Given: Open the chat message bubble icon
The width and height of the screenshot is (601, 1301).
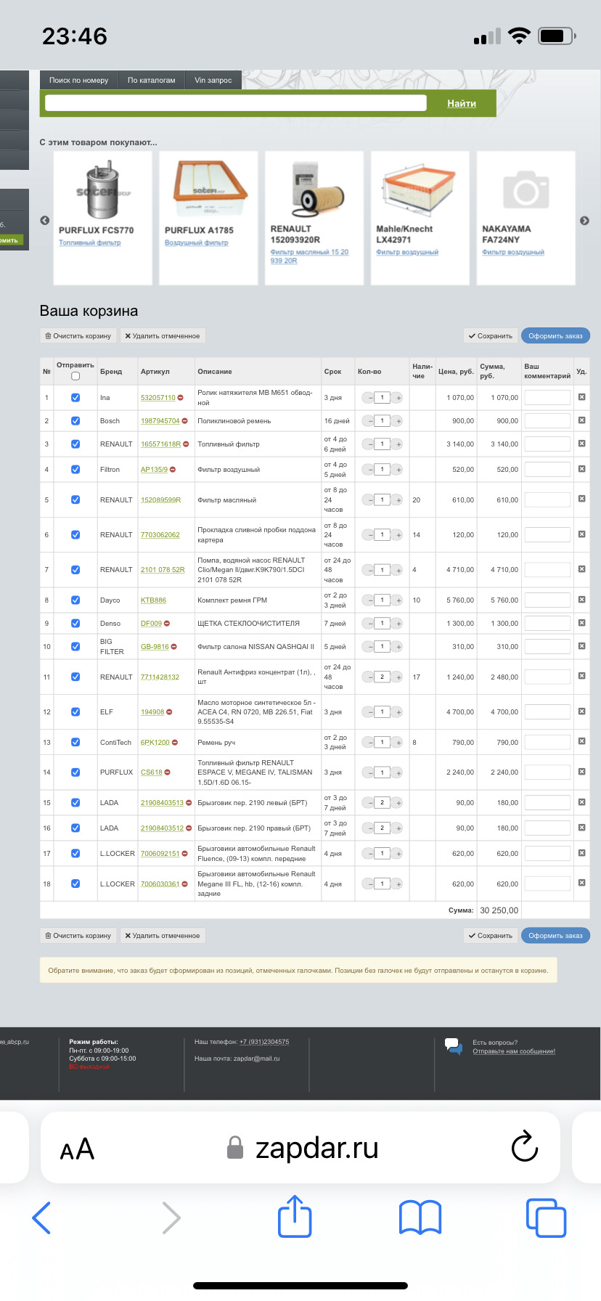Looking at the screenshot, I should point(454,1046).
